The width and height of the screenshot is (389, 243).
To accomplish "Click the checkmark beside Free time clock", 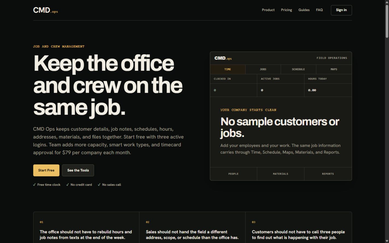I will coord(34,185).
